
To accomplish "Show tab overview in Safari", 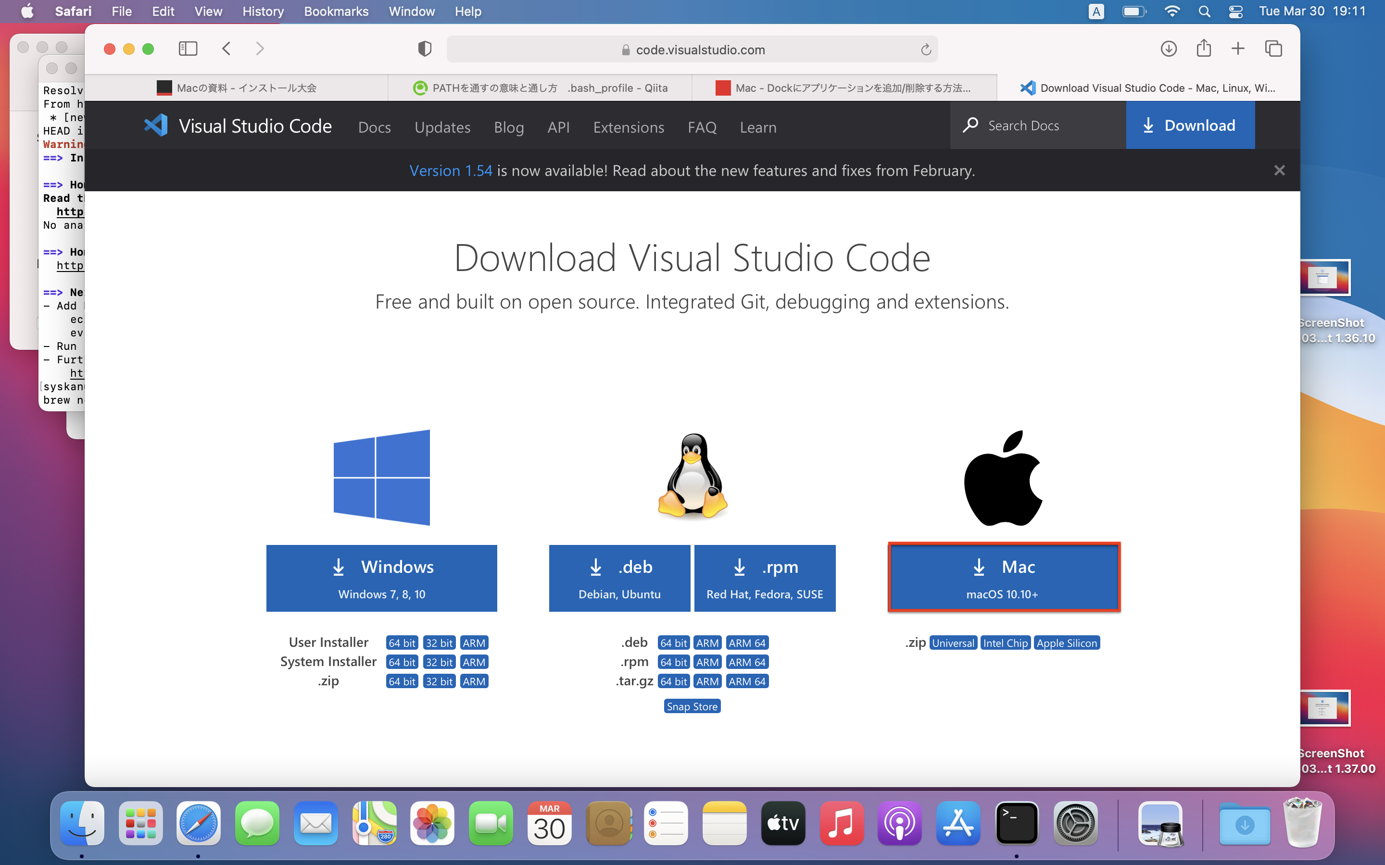I will [x=1273, y=49].
